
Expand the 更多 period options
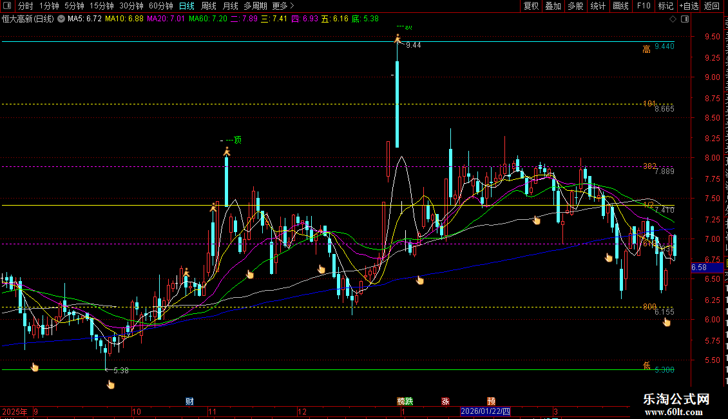(x=283, y=6)
